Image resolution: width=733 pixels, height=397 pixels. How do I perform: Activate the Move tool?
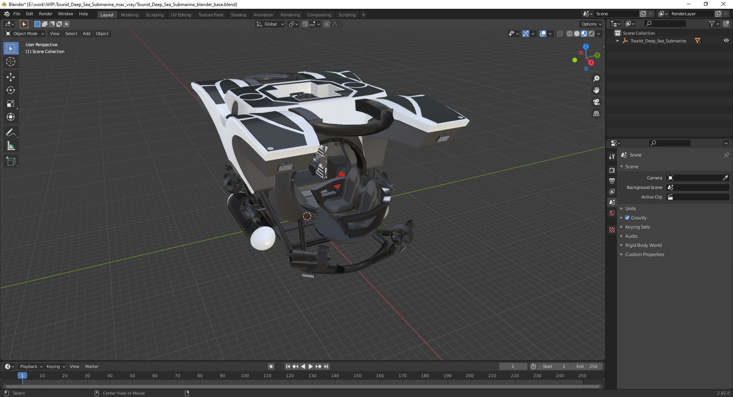[11, 77]
